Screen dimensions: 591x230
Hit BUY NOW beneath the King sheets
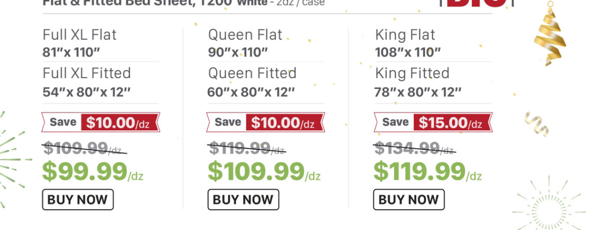tap(409, 200)
